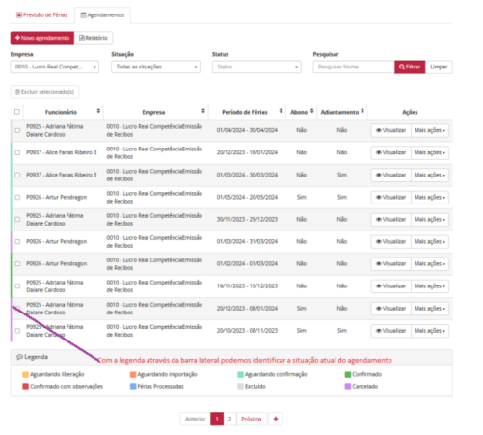Screen dimensions: 483x435
Task: Select the 01/02/2024 - 01/03/2024 row checkbox
Action: click(x=17, y=264)
